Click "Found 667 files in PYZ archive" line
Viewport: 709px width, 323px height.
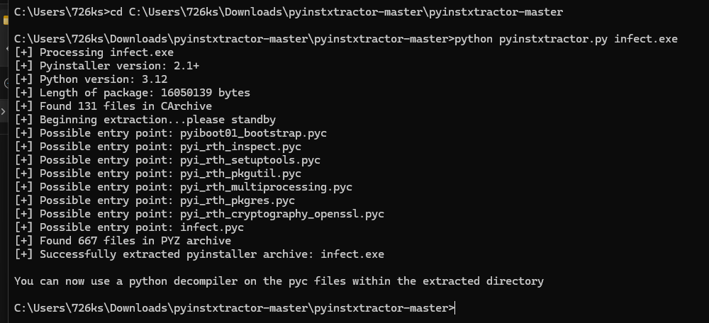pyautogui.click(x=135, y=241)
